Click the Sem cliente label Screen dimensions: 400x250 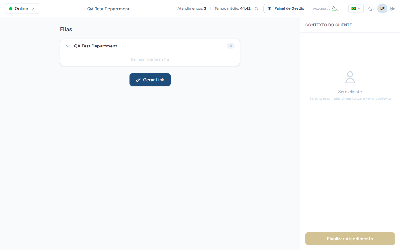tap(350, 92)
